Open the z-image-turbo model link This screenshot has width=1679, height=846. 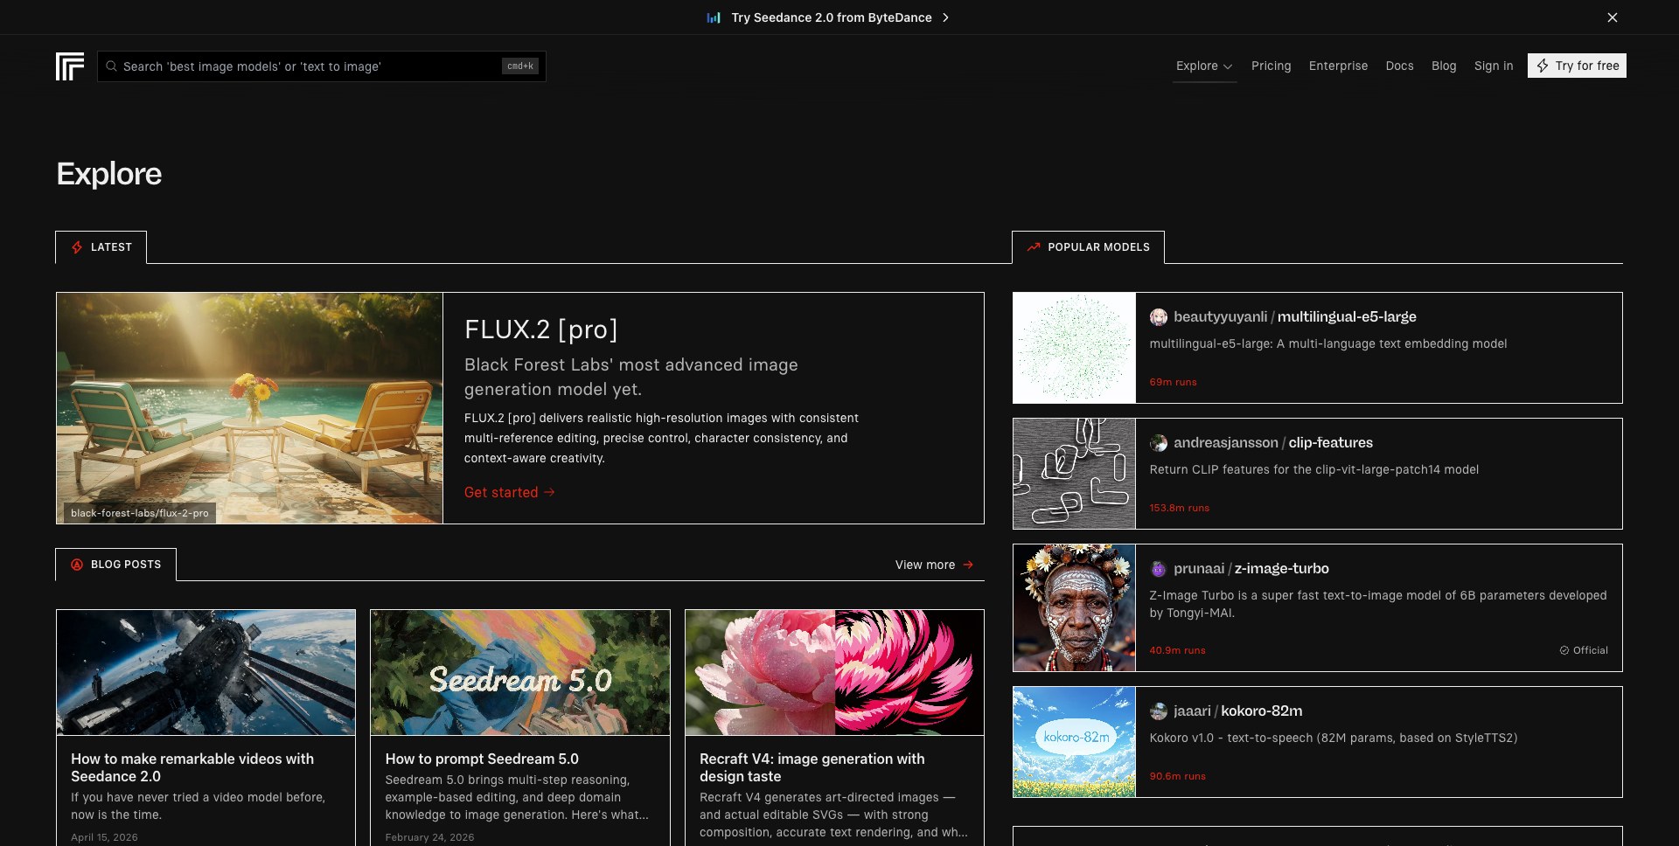click(1282, 569)
